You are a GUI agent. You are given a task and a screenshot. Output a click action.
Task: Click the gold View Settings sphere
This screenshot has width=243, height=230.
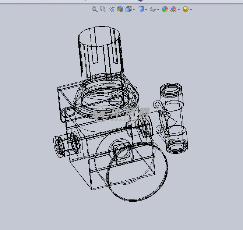186,9
